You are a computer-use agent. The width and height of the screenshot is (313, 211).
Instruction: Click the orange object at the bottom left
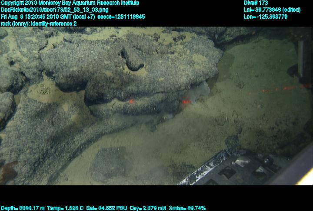pos(8,171)
